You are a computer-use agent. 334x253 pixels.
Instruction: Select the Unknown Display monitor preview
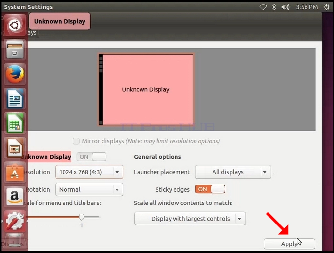146,89
